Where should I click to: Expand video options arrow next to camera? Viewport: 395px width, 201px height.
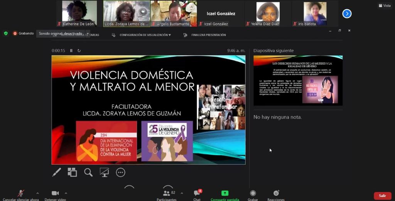pos(66,193)
